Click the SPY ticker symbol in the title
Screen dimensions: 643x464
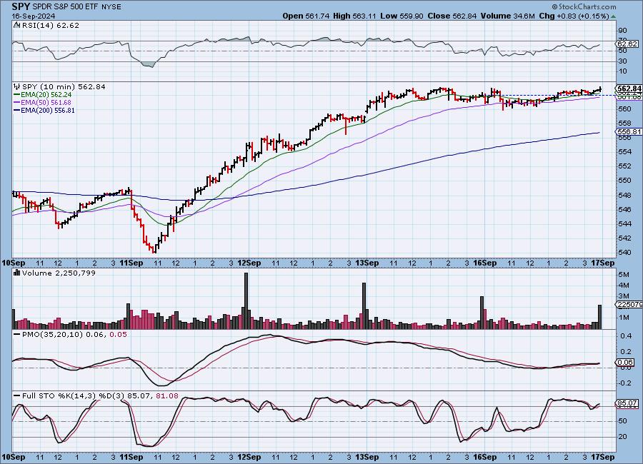[x=21, y=6]
